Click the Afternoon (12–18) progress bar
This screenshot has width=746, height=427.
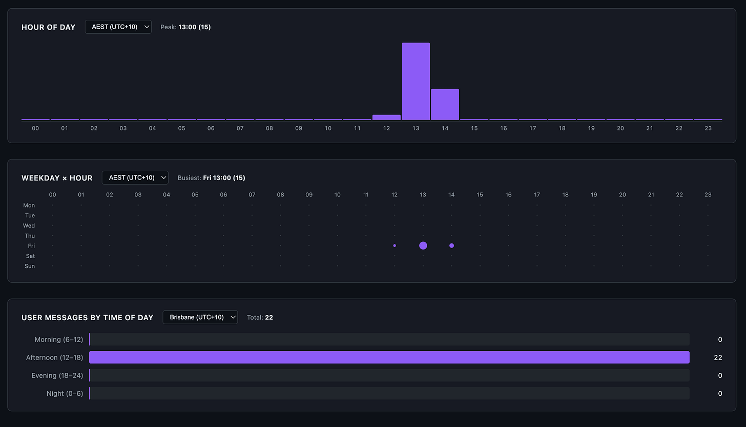(389, 357)
